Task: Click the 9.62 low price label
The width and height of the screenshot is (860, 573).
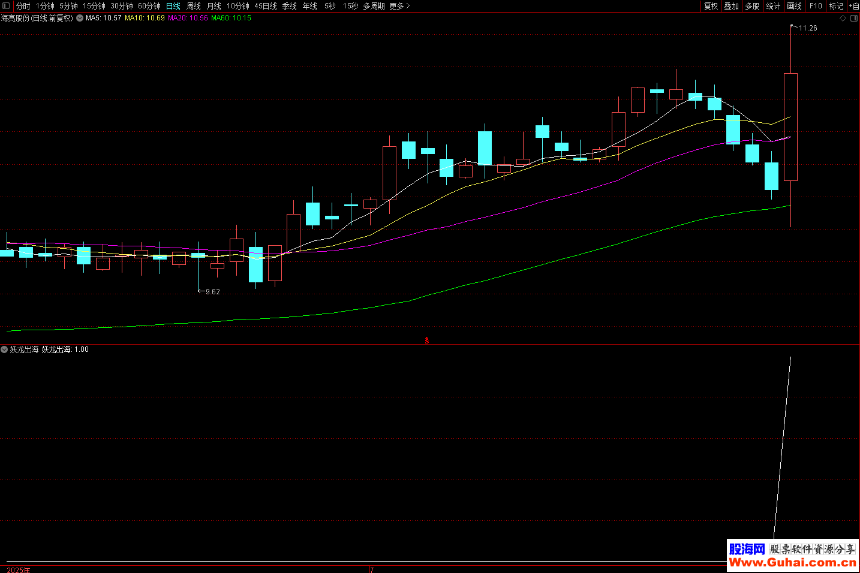Action: click(213, 292)
